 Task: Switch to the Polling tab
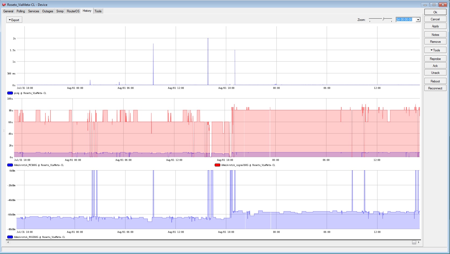point(21,11)
